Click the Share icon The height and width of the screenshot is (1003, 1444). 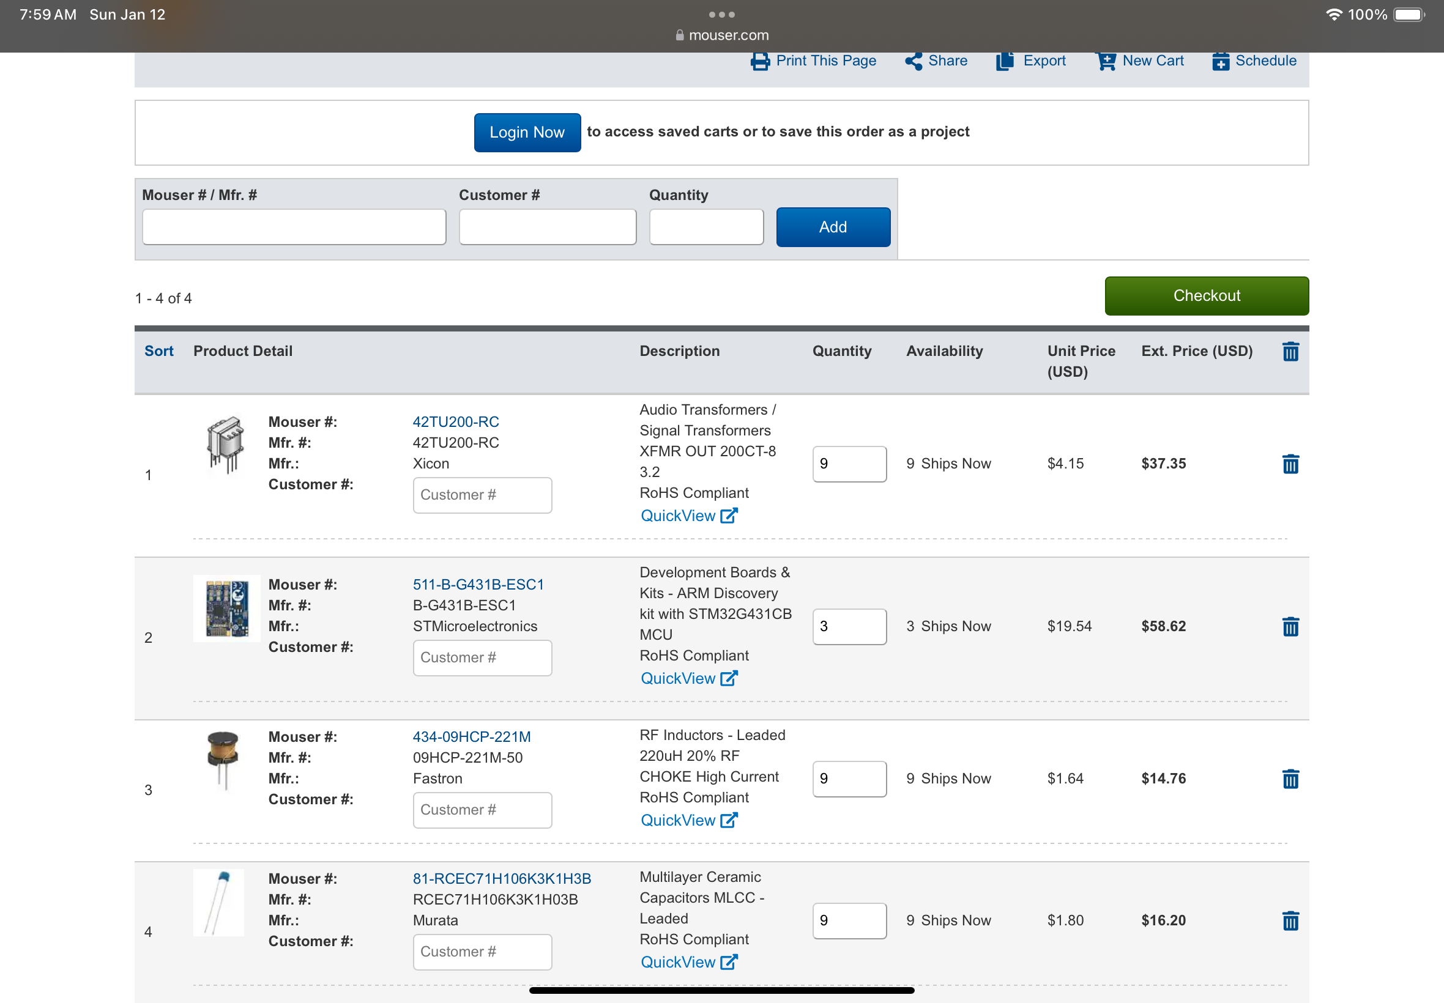914,61
